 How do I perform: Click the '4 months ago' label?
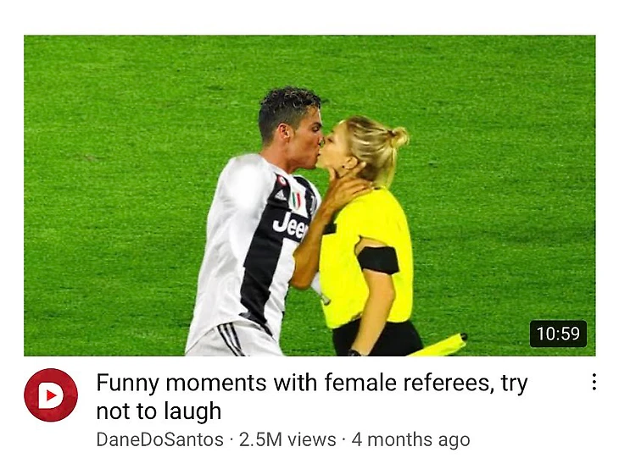pyautogui.click(x=410, y=440)
